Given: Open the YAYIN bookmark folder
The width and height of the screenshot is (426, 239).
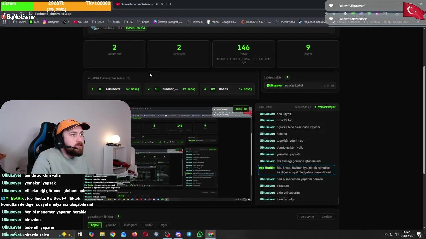Looking at the screenshot, I should click(20, 22).
